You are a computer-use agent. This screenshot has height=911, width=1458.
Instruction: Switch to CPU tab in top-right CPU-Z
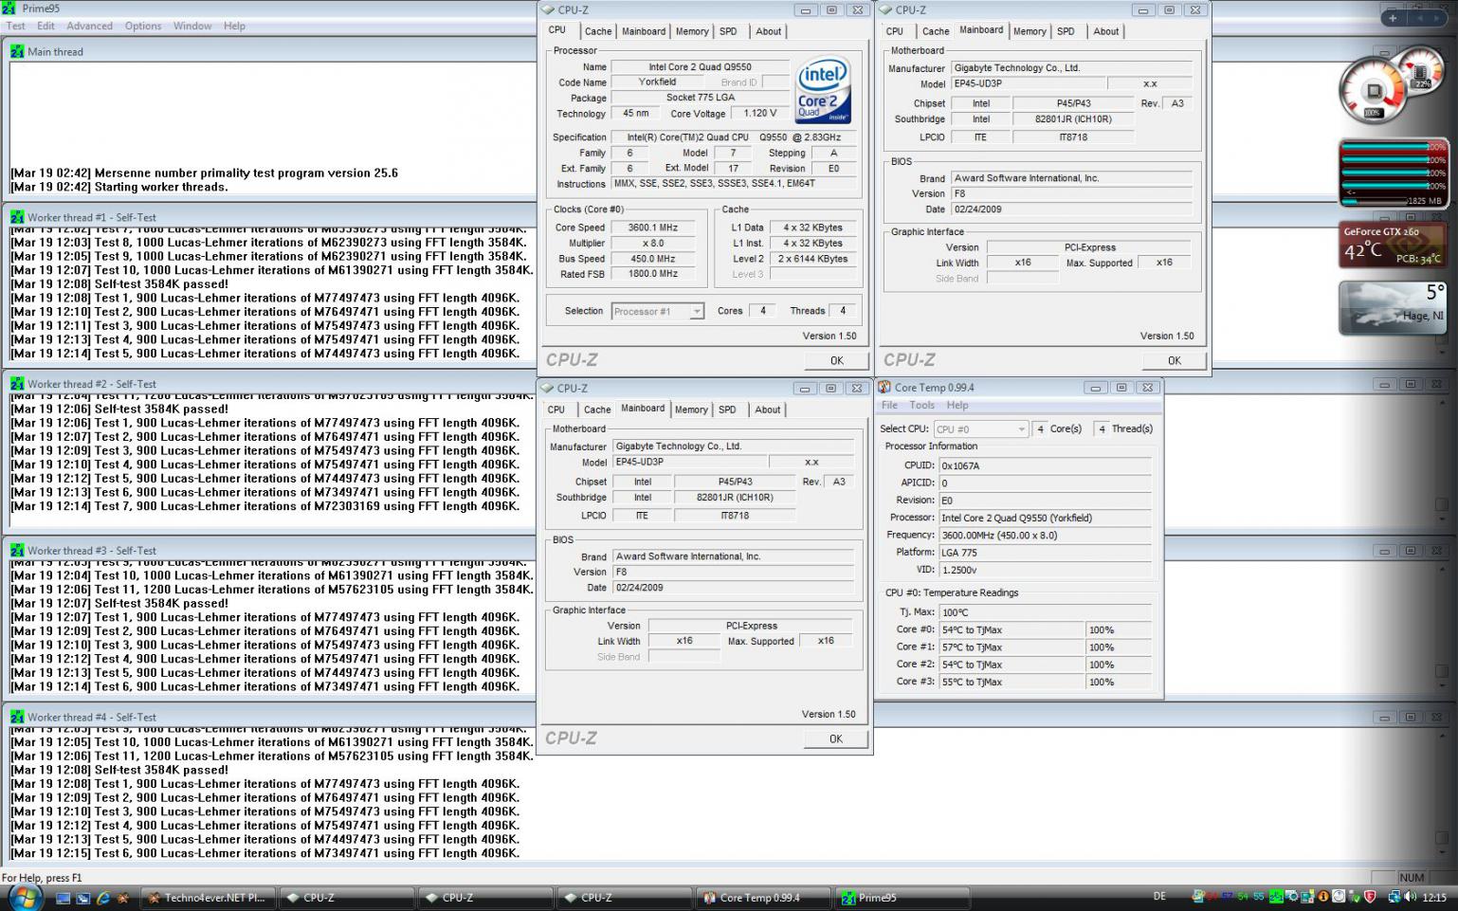click(895, 31)
